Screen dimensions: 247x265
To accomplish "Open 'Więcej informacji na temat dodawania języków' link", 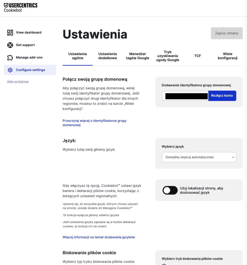I will 99,237.
